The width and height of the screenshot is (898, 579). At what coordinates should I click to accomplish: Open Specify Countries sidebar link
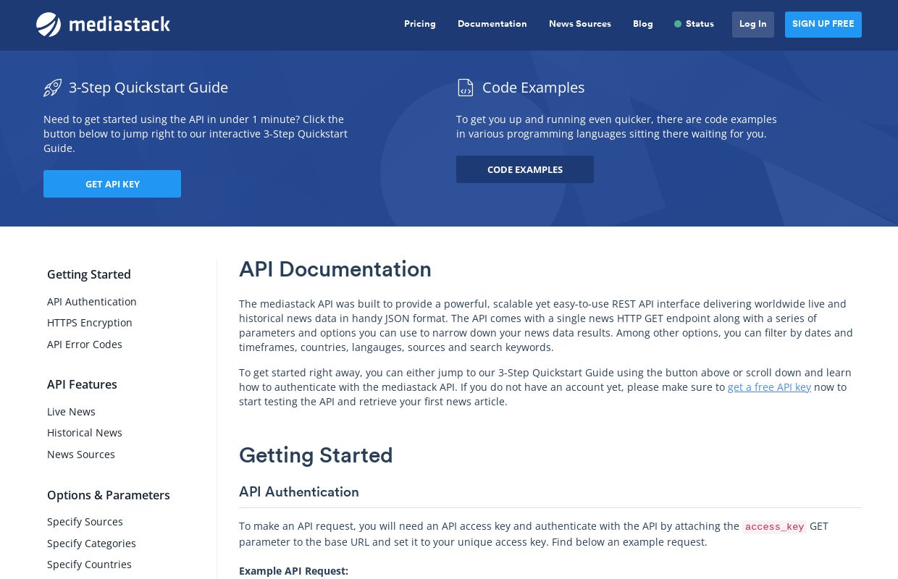(89, 565)
